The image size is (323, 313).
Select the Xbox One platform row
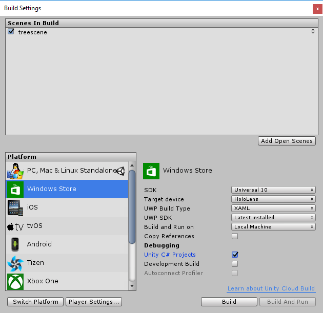67,281
